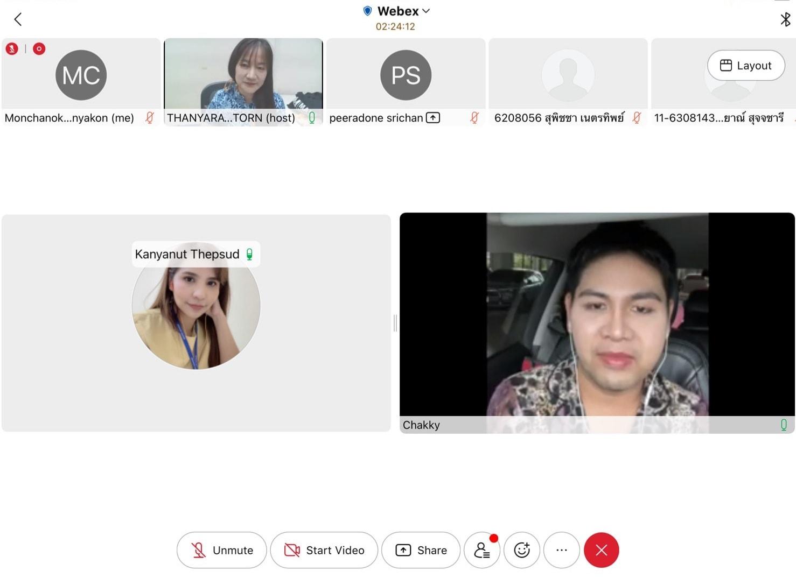The width and height of the screenshot is (796, 585).
Task: Tap the muted mic icon for Monchanok
Action: coord(150,118)
